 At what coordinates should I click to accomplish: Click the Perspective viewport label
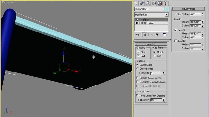point(8,2)
